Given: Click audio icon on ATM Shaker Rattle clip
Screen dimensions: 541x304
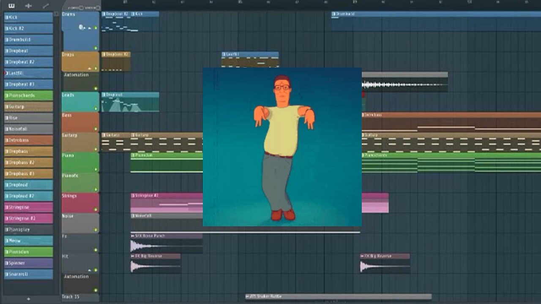Looking at the screenshot, I should pyautogui.click(x=247, y=296).
